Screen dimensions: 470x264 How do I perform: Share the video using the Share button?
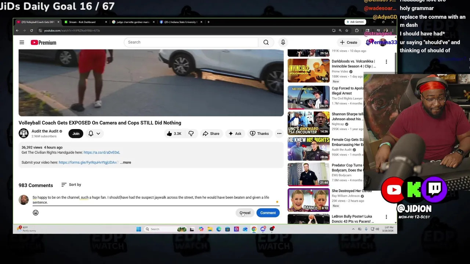click(211, 133)
